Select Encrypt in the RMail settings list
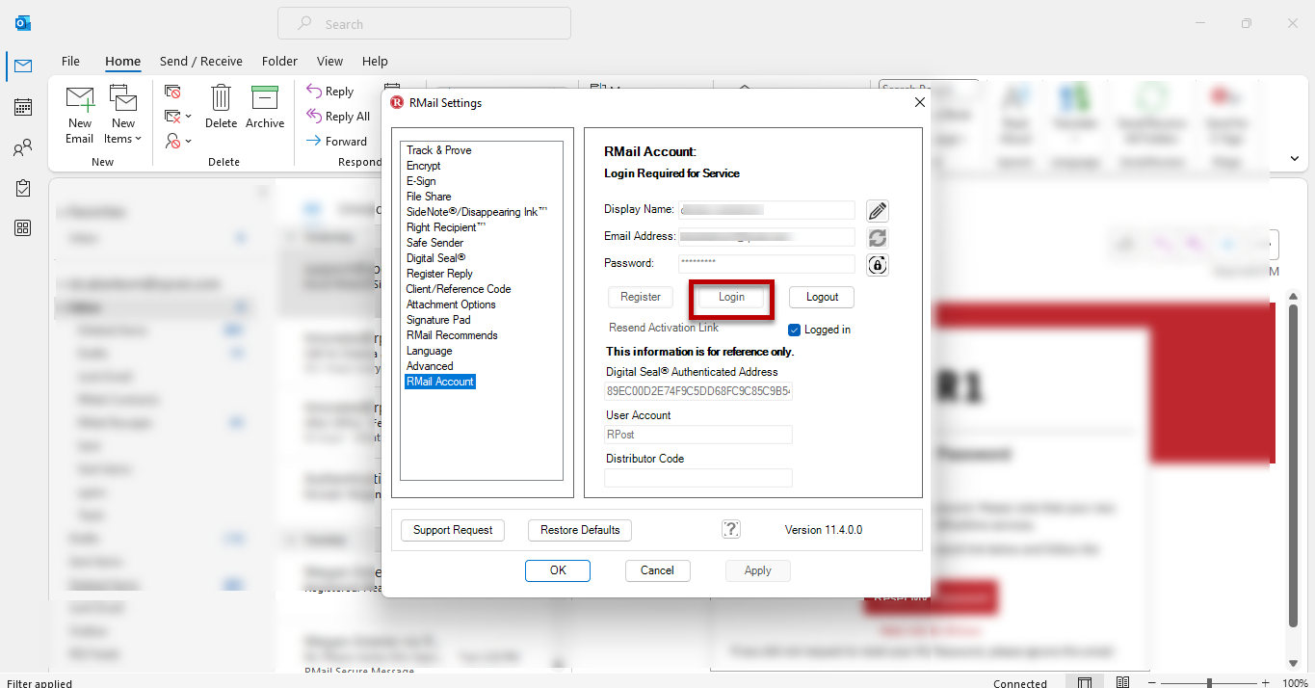Viewport: 1315px width, 688px height. 423,166
